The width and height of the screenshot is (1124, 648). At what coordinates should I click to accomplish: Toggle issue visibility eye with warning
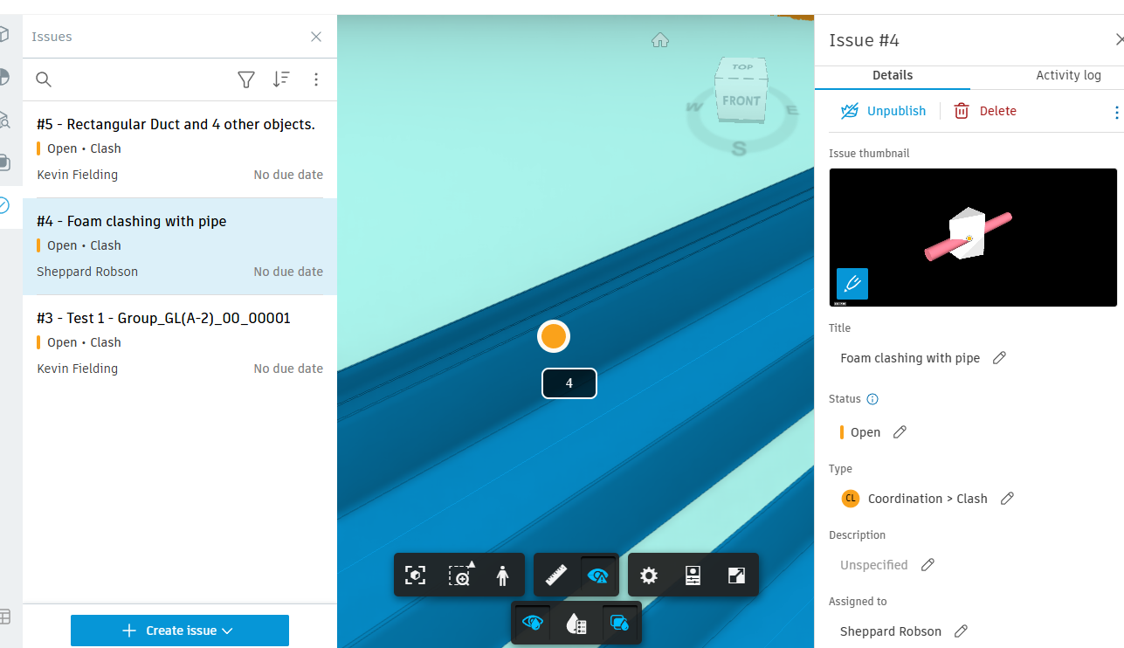(598, 575)
